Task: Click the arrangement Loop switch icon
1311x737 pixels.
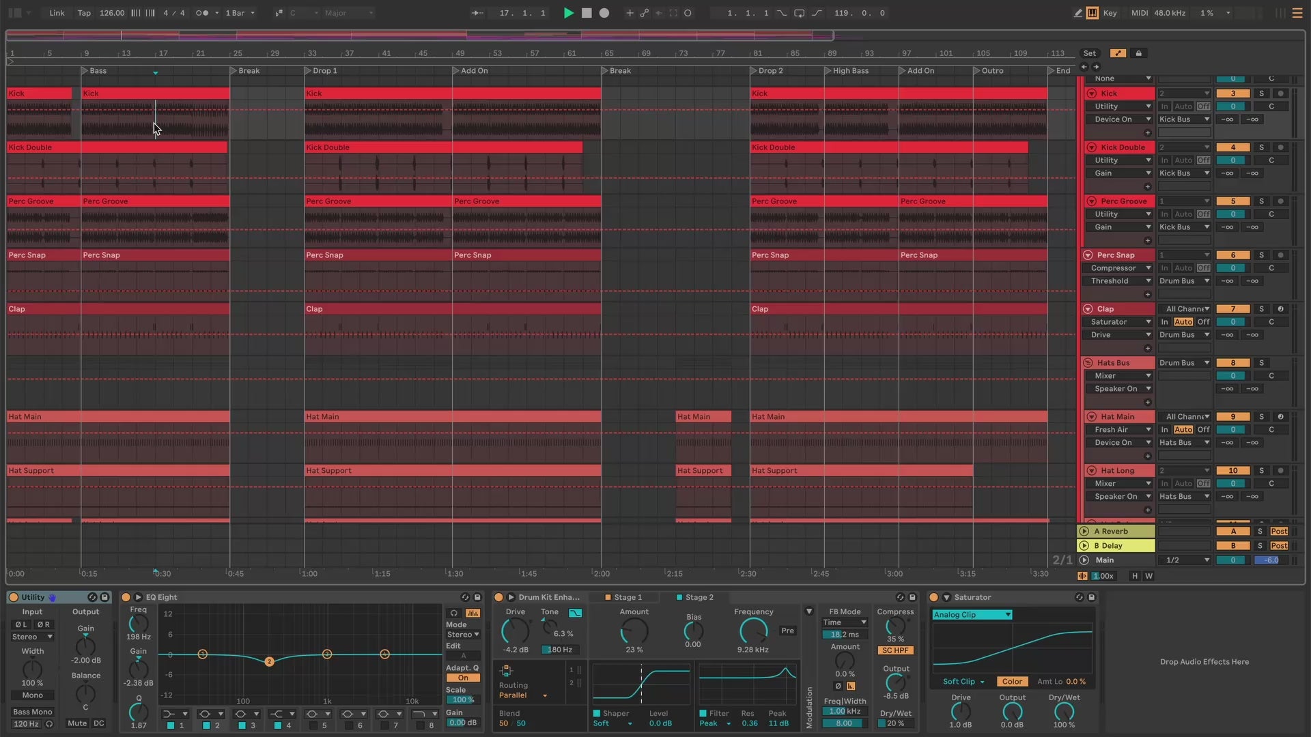Action: pyautogui.click(x=799, y=13)
